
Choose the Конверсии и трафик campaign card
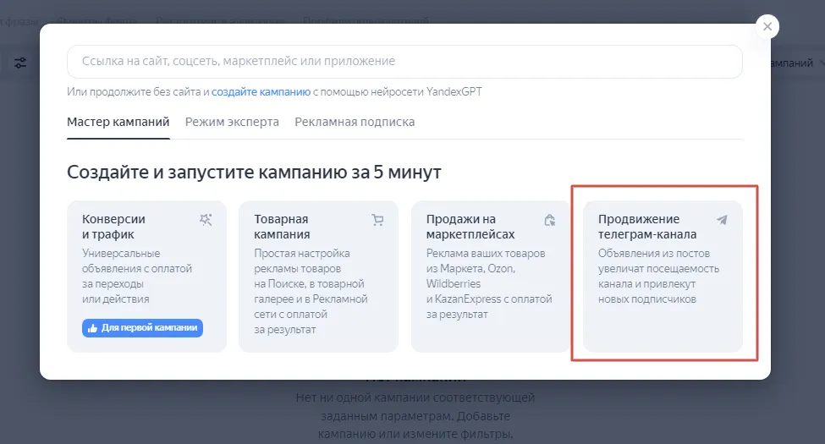(x=146, y=277)
